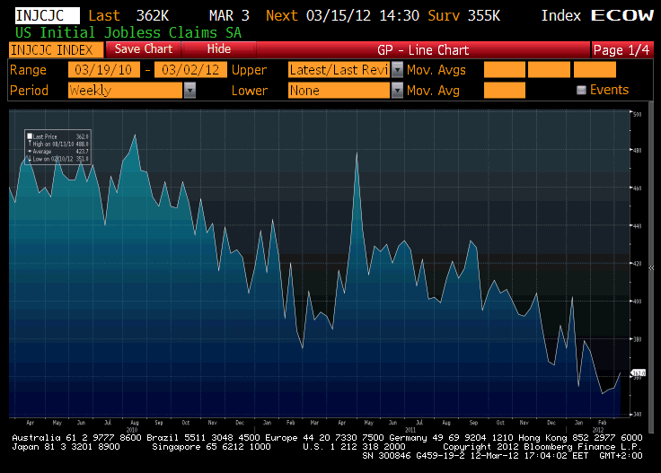
Task: Click the 'Last Price' legend text
Action: (x=45, y=136)
